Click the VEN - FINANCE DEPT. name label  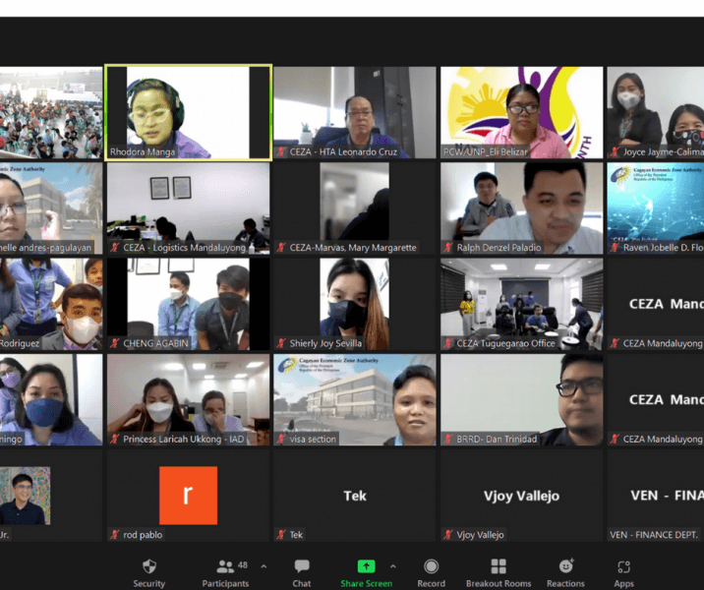[x=653, y=534]
